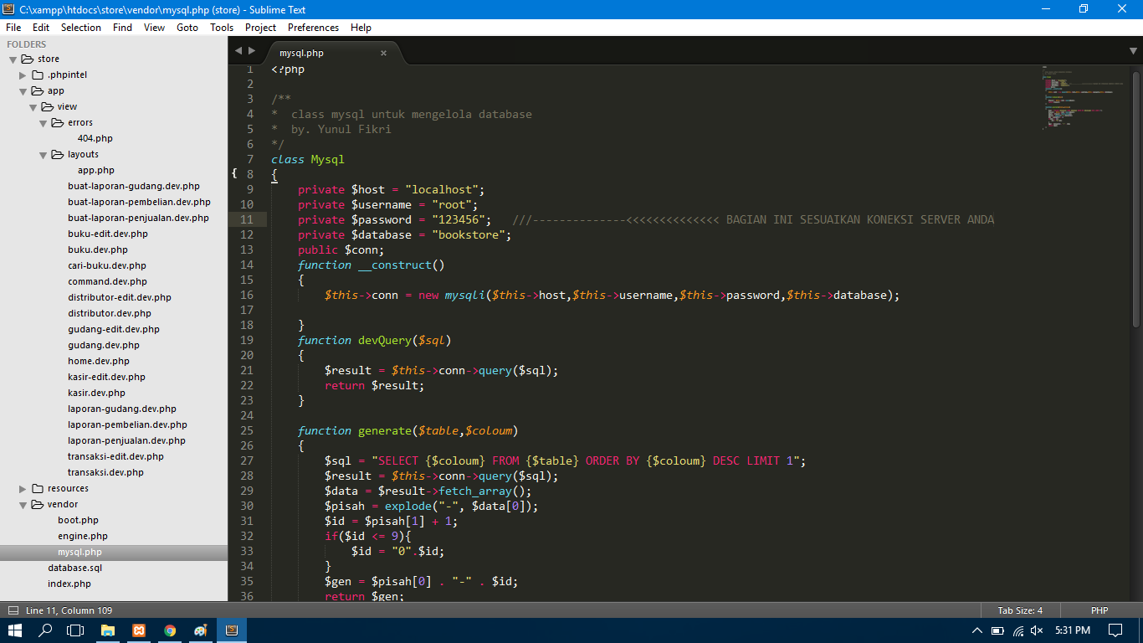This screenshot has width=1143, height=643.
Task: Open XAMPP Control Panel from the taskbar
Action: point(139,629)
